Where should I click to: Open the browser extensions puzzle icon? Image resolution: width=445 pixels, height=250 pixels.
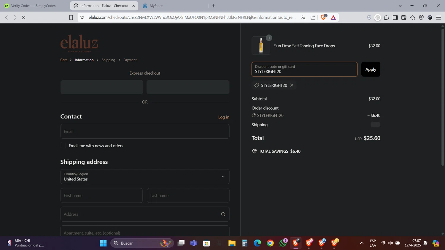point(386,17)
